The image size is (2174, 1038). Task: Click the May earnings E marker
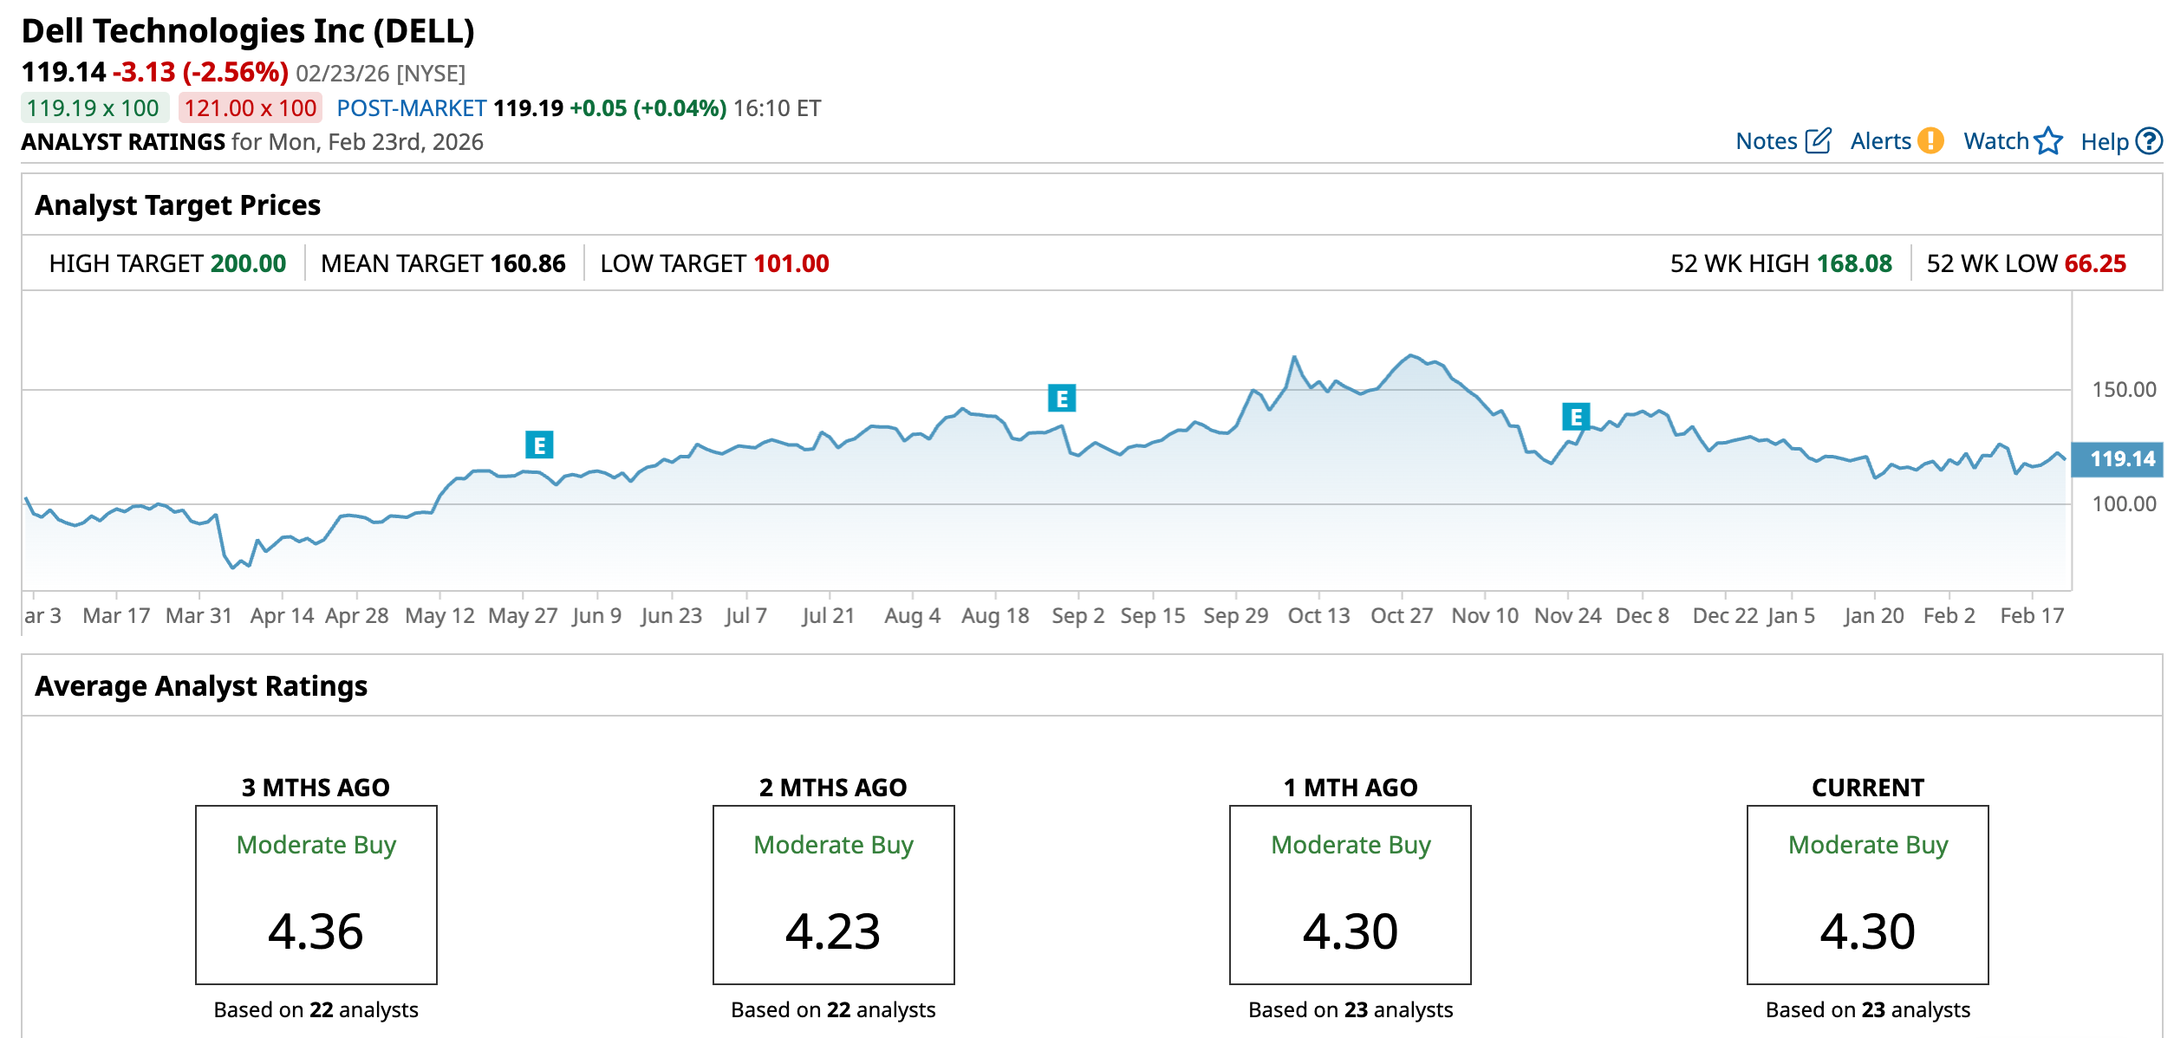pyautogui.click(x=539, y=445)
